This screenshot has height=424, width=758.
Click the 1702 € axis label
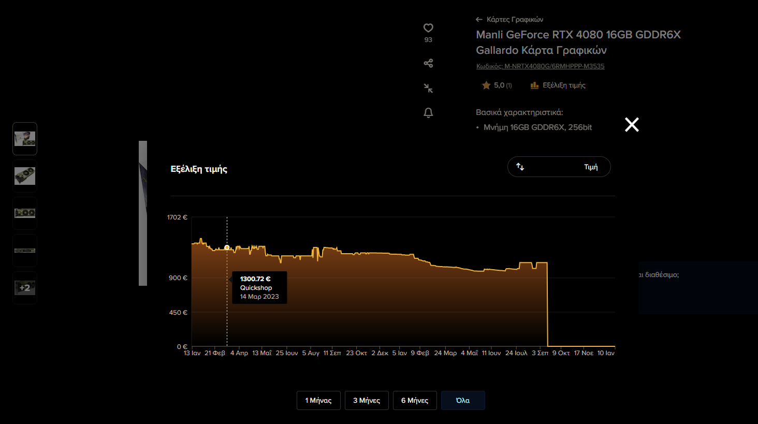(177, 217)
